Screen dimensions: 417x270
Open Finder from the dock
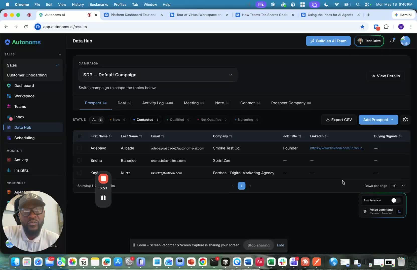pyautogui.click(x=15, y=262)
